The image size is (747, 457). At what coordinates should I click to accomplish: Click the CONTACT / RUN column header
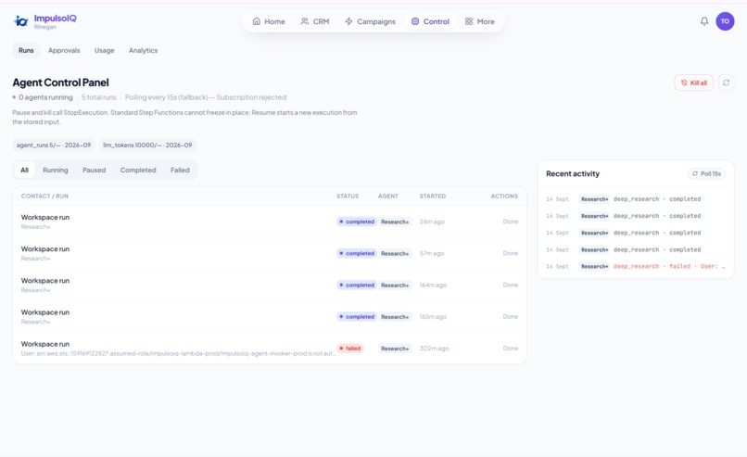(44, 196)
